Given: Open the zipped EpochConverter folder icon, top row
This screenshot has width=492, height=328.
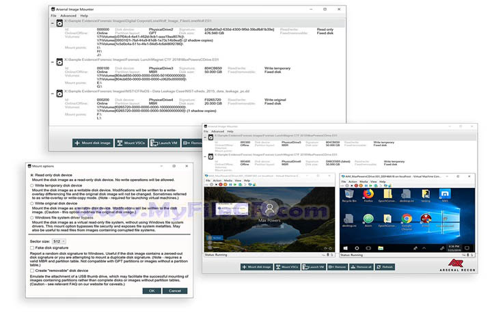Looking at the screenshot, I should 387,194.
